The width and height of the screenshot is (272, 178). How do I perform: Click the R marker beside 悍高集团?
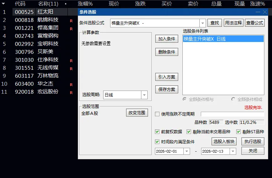tap(71, 29)
